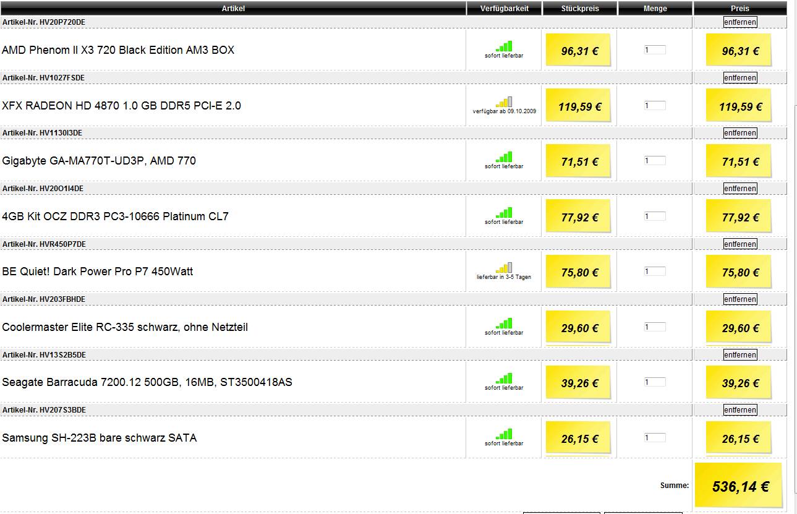The image size is (797, 514).
Task: Open product AMD Phenom II X3 720 Black Edition
Action: pyautogui.click(x=118, y=50)
